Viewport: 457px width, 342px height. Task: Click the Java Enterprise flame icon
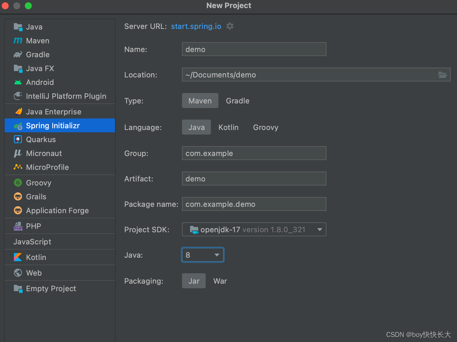point(18,111)
